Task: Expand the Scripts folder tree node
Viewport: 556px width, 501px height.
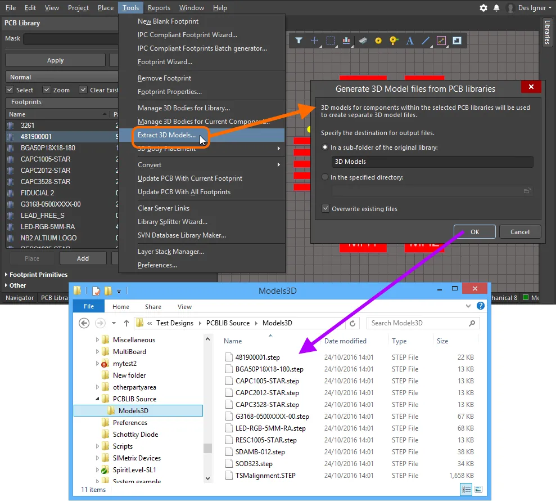Action: click(97, 446)
